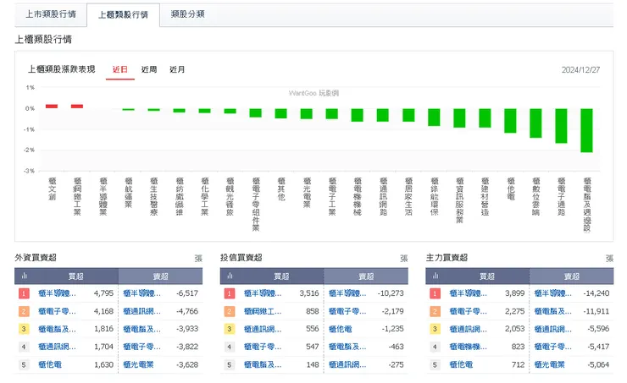Click the 櫃半導體業 axis label in chart

point(103,197)
